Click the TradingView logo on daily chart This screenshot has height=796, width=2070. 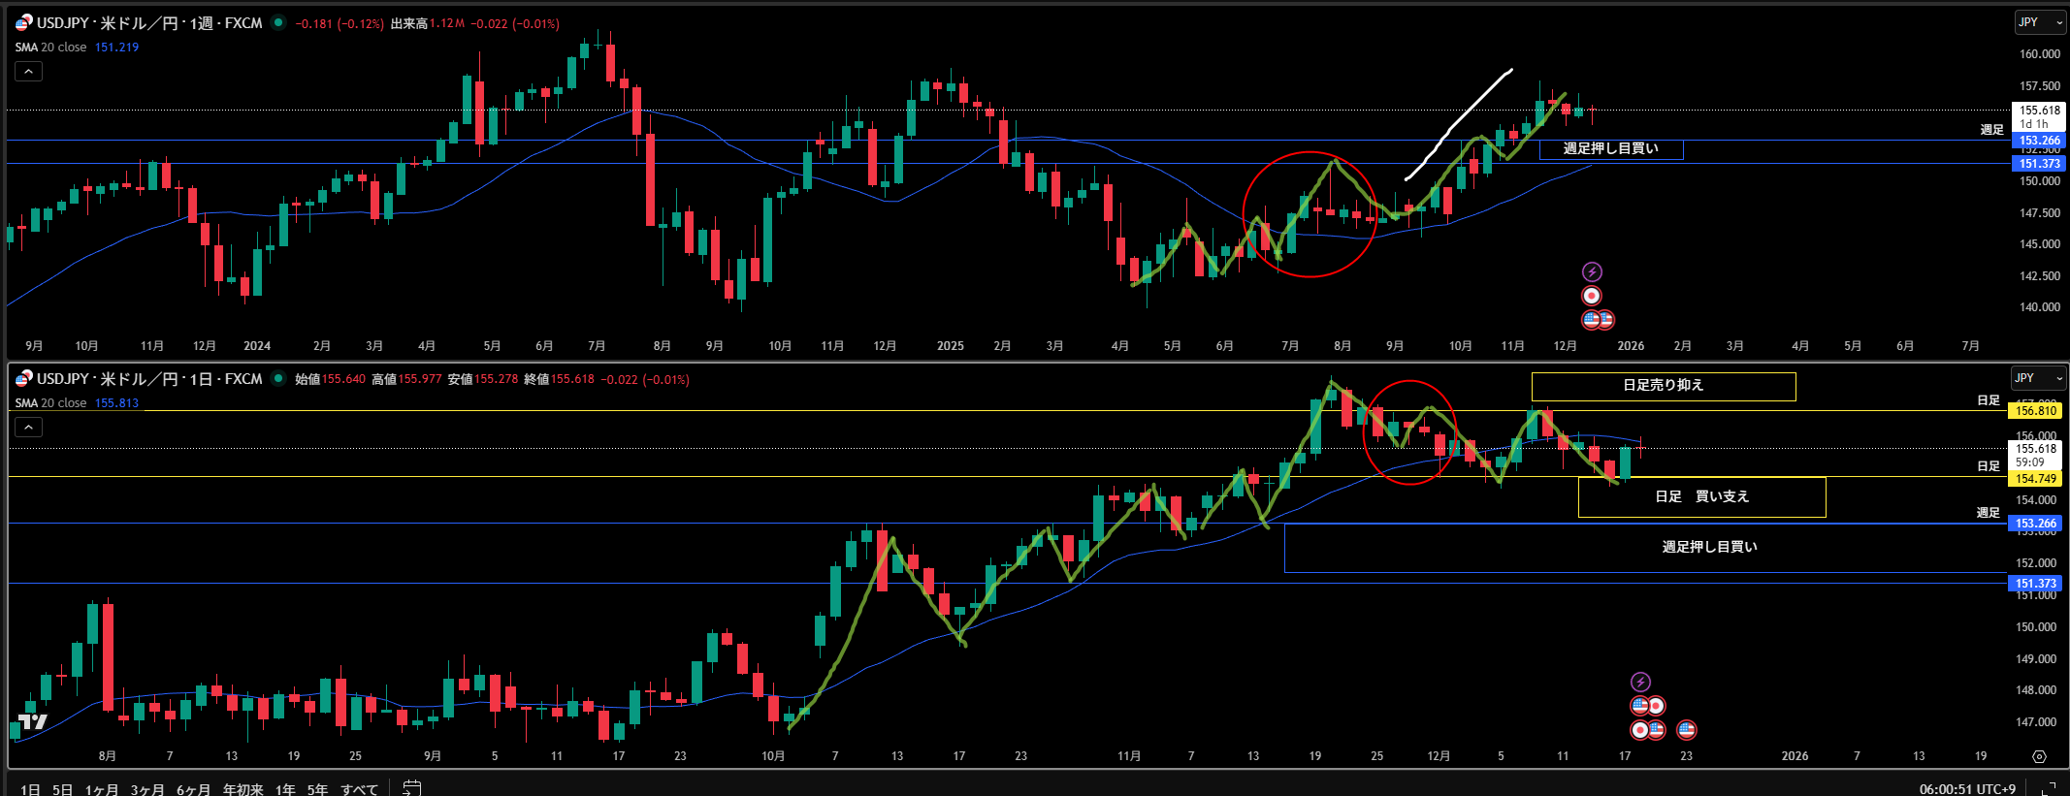click(33, 721)
